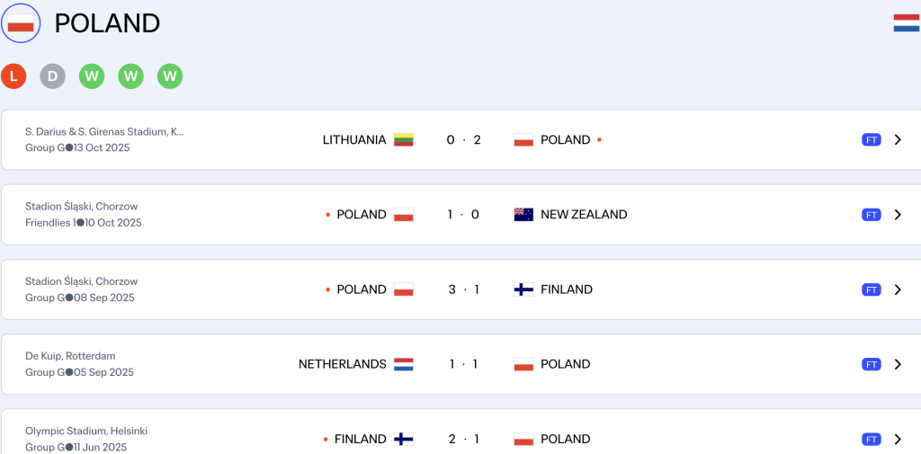Click the Poland flag circle in header
The image size is (921, 454).
pyautogui.click(x=21, y=23)
